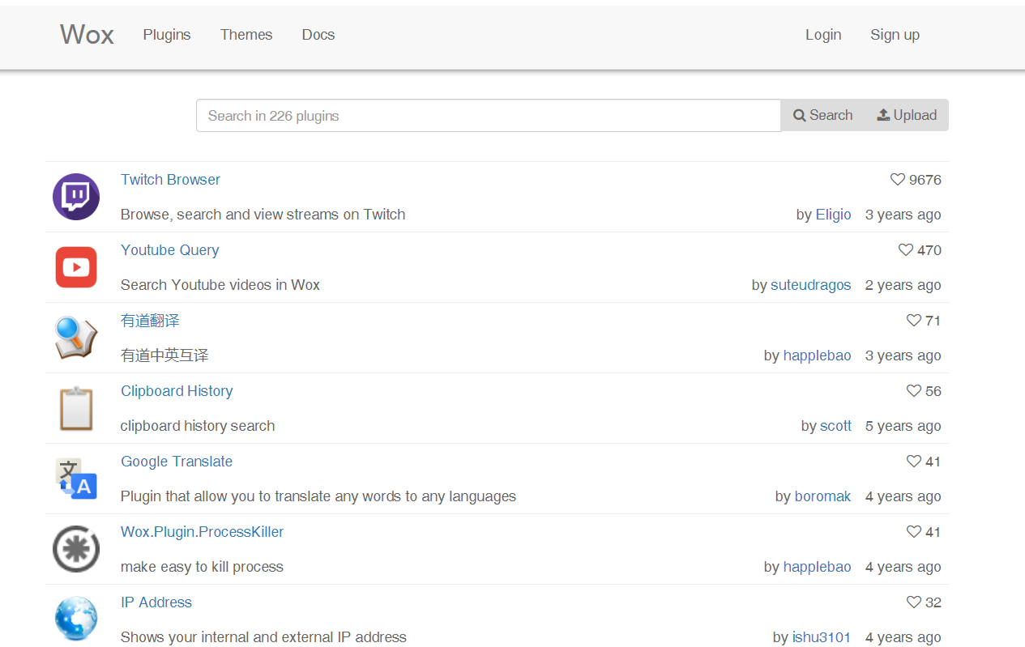Toggle the heart on Clipboard History
This screenshot has width=1025, height=647.
914,391
